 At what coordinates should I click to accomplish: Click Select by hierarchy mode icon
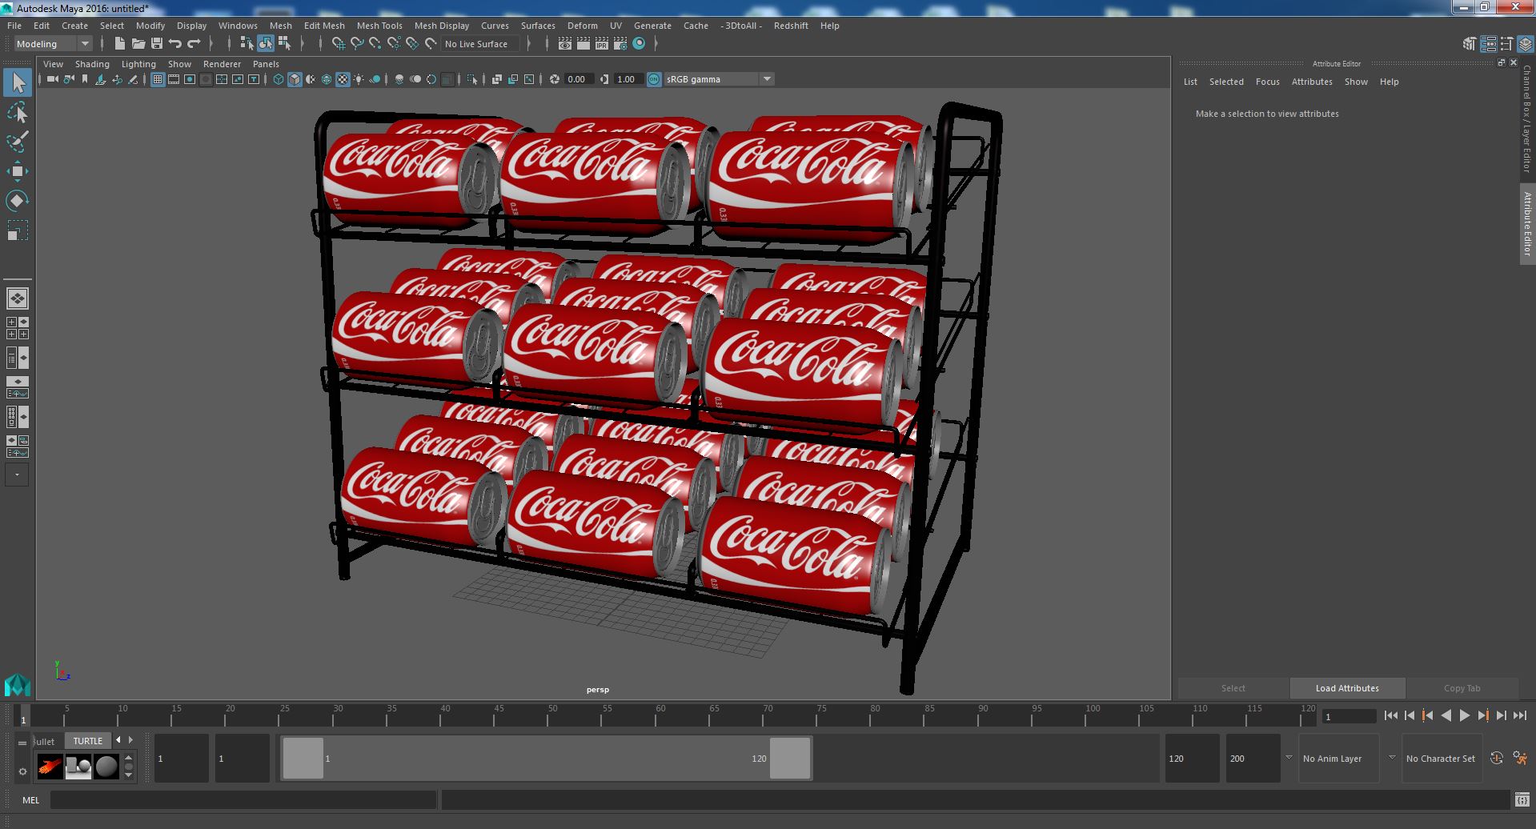click(247, 44)
